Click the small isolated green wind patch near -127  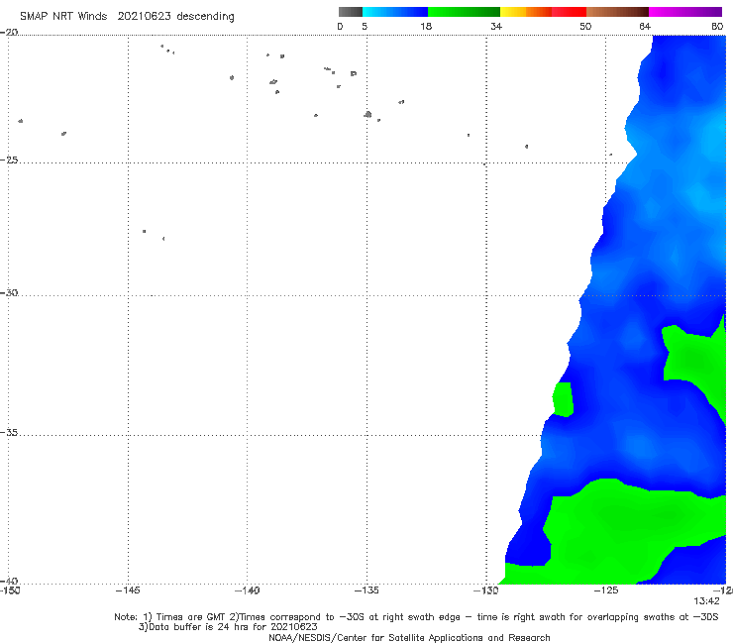click(563, 399)
